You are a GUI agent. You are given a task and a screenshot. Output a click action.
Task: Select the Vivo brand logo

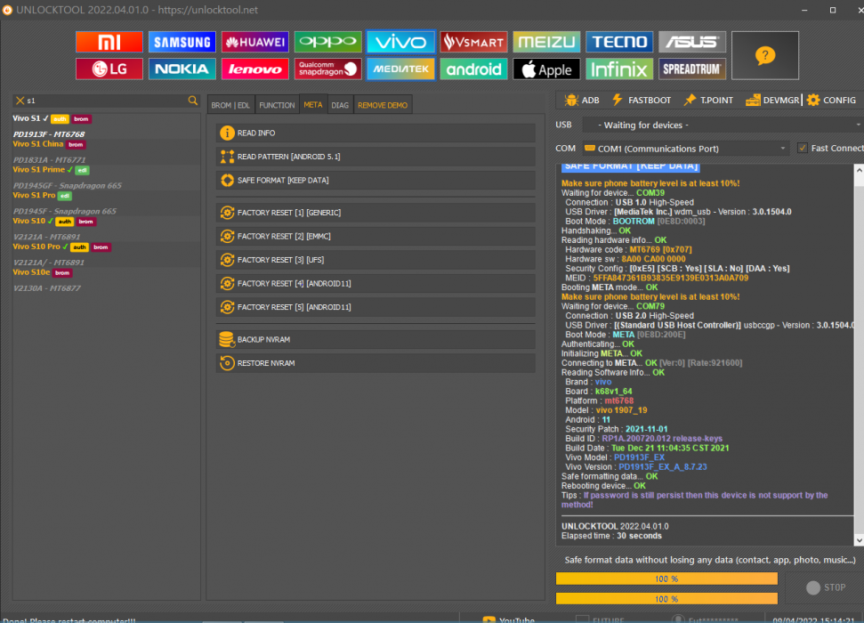400,42
